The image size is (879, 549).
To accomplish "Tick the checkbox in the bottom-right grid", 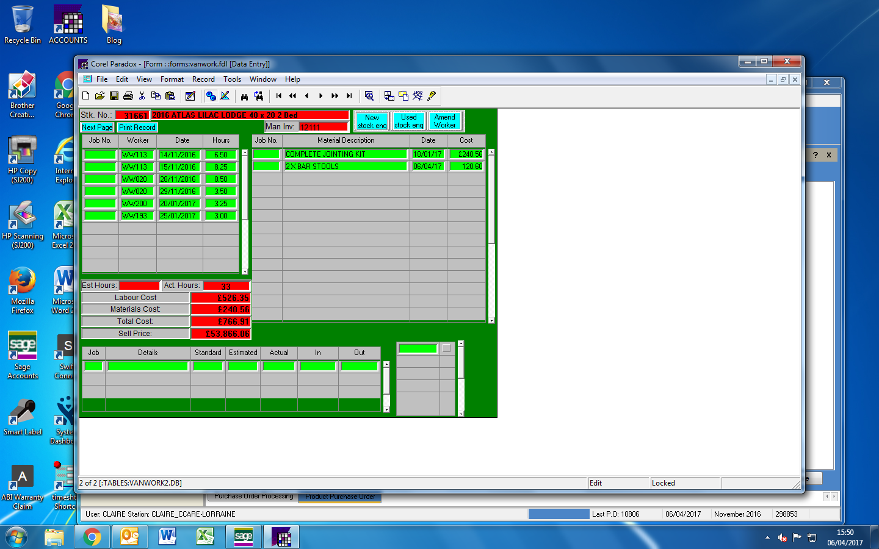I will (x=446, y=348).
